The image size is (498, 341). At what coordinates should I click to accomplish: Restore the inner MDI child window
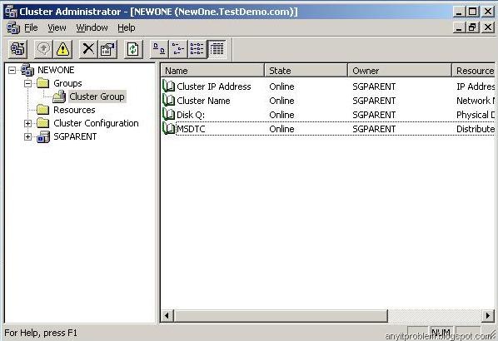pos(472,27)
